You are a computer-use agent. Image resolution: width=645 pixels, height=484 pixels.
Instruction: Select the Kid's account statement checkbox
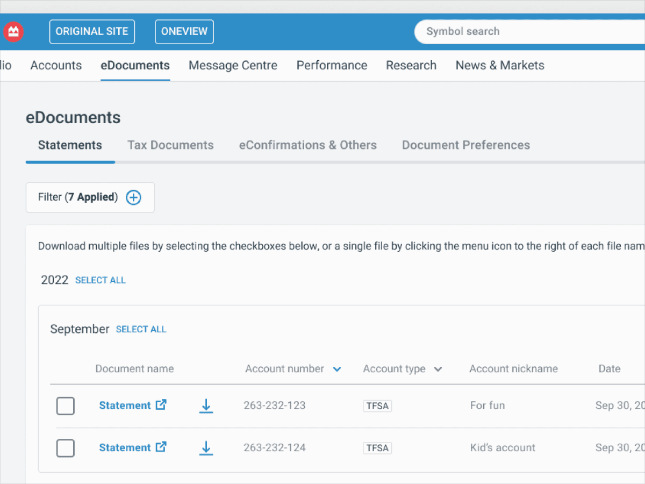[65, 448]
